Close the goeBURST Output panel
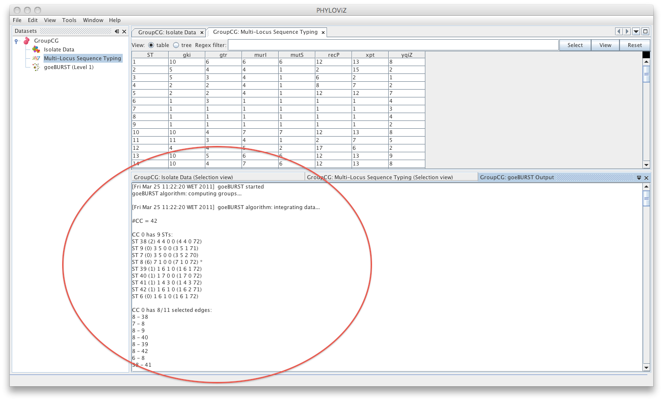Image resolution: width=663 pixels, height=401 pixels. (646, 178)
